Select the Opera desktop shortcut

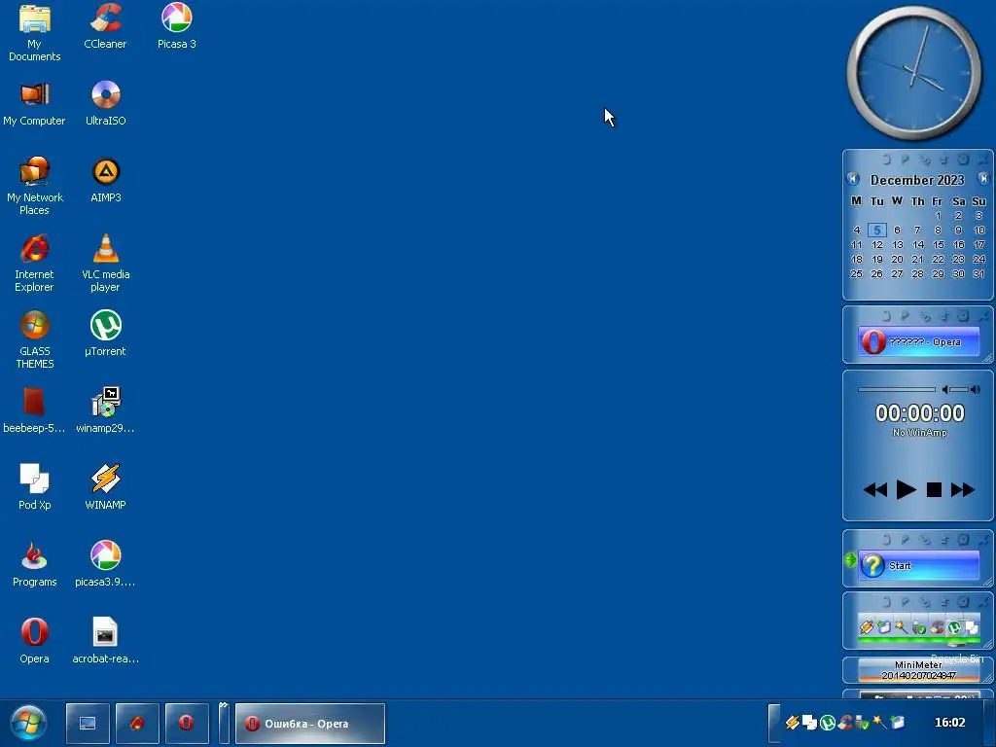click(34, 642)
